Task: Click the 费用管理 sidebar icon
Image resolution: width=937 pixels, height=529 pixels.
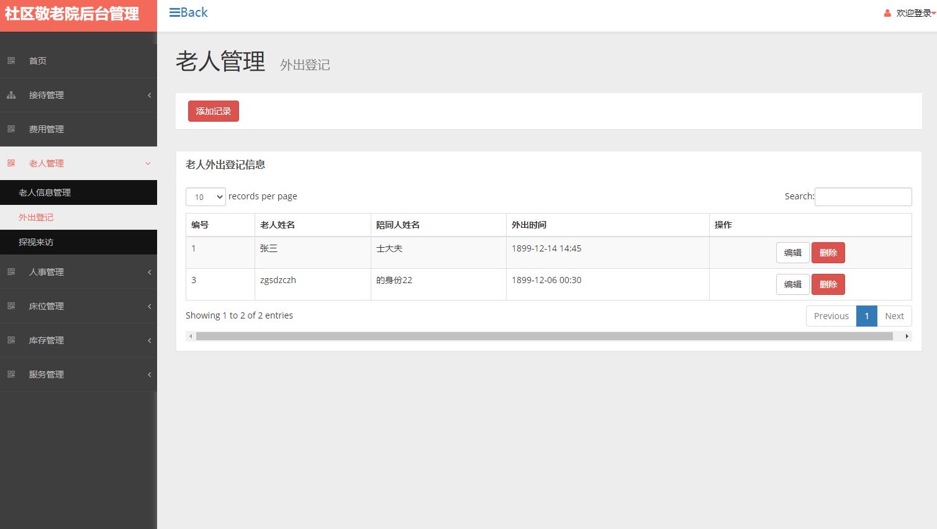Action: click(x=11, y=129)
